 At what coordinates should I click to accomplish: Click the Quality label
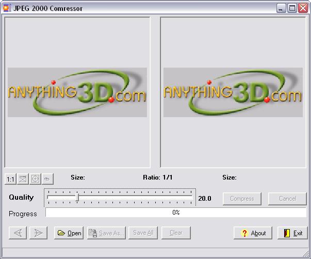point(21,197)
